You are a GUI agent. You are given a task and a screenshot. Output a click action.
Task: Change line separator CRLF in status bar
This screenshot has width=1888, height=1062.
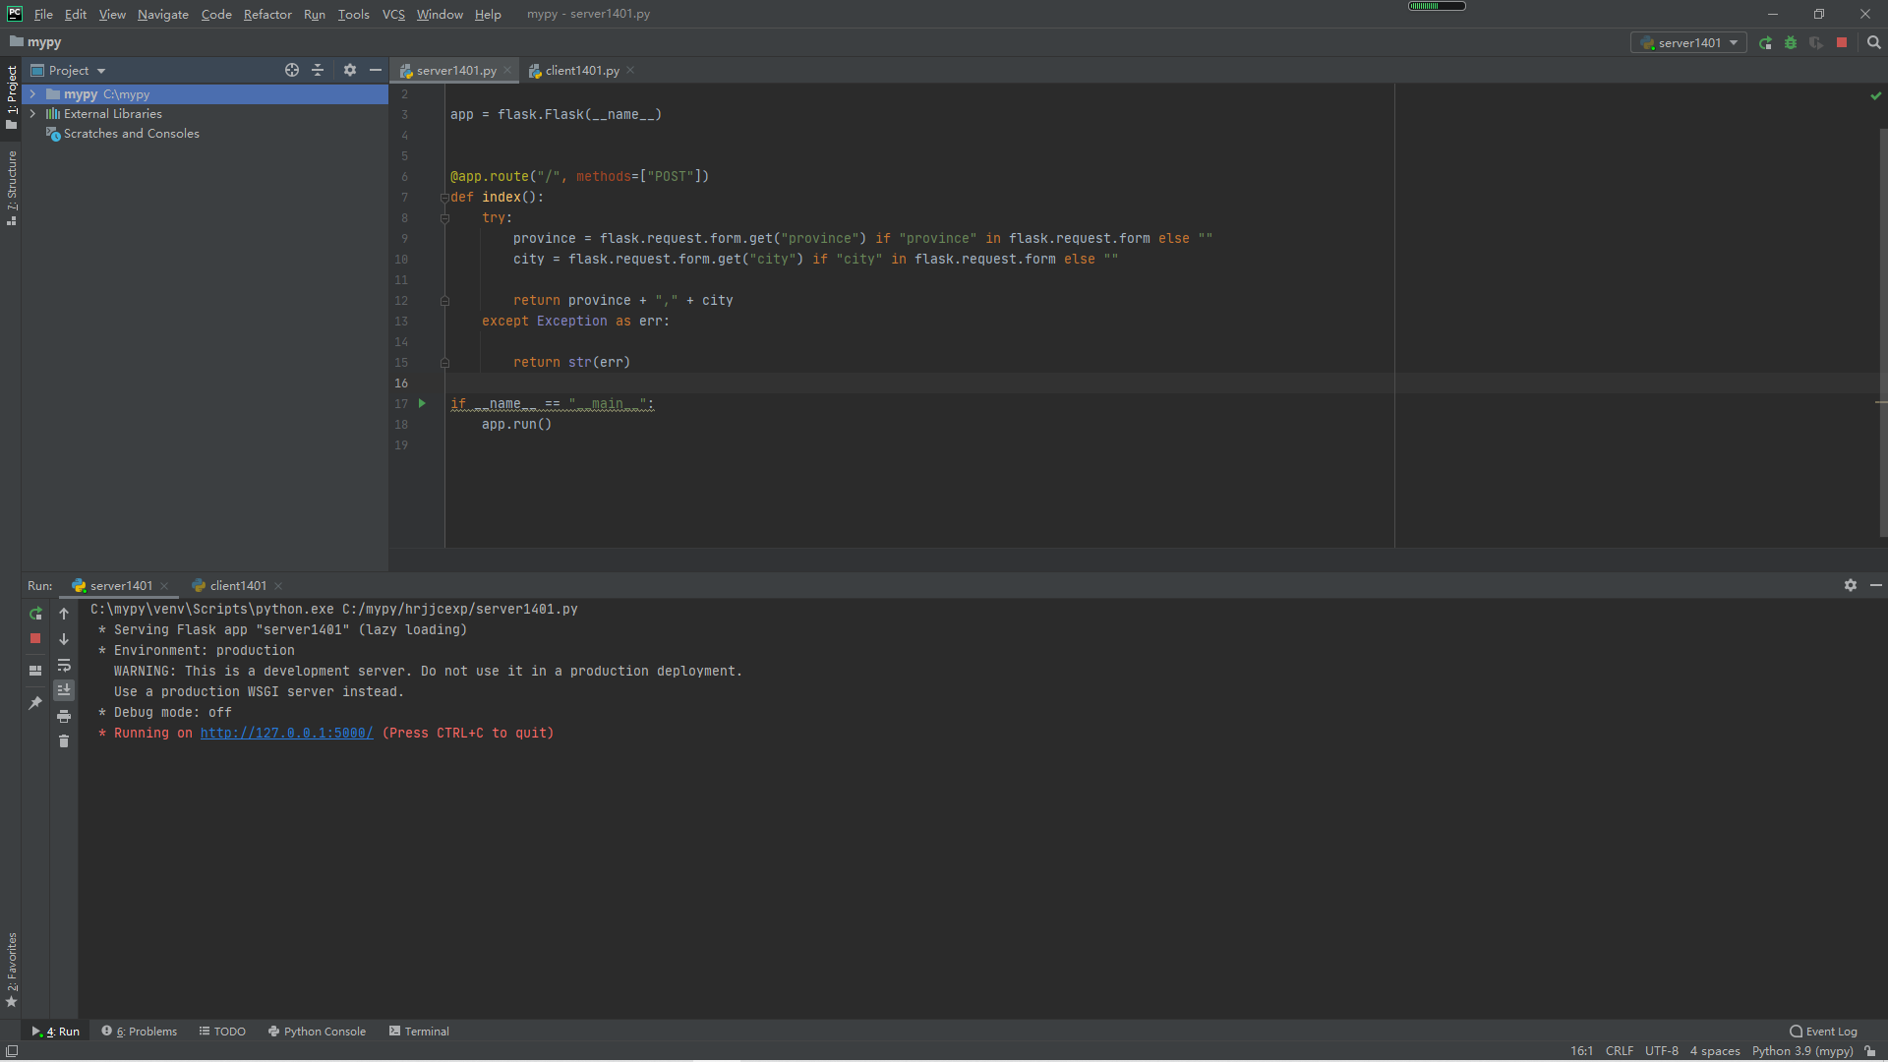(x=1620, y=1051)
